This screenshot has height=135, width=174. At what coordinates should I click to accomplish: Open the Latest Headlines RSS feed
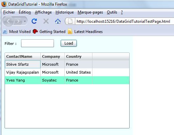85,32
